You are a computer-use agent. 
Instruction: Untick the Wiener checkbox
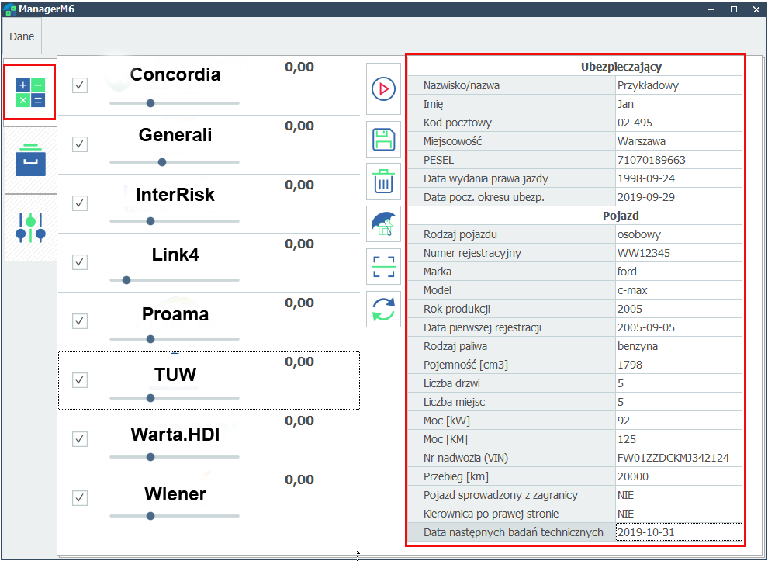click(80, 498)
